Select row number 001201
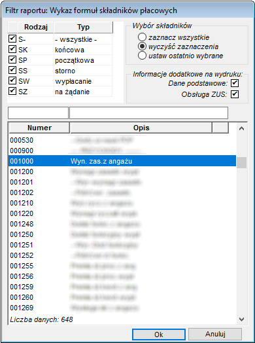This screenshot has height=343, width=255. pyautogui.click(x=122, y=182)
